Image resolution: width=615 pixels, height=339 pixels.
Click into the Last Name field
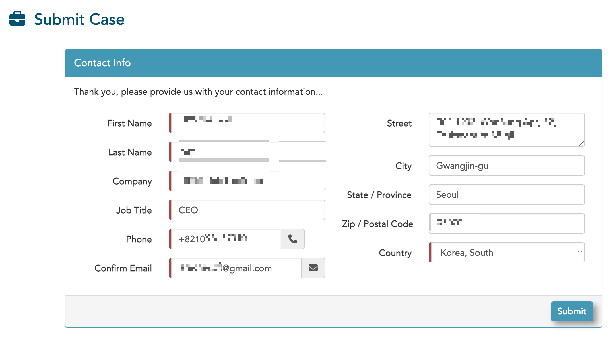247,152
